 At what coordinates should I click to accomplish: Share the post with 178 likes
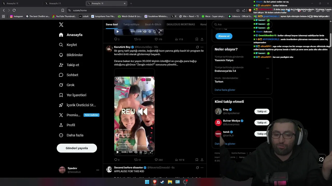click(x=202, y=39)
